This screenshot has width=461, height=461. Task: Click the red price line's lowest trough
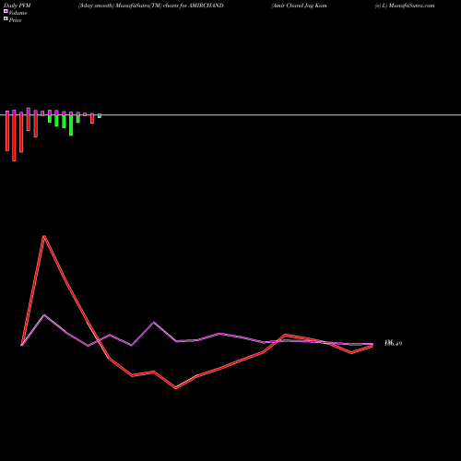pyautogui.click(x=176, y=388)
